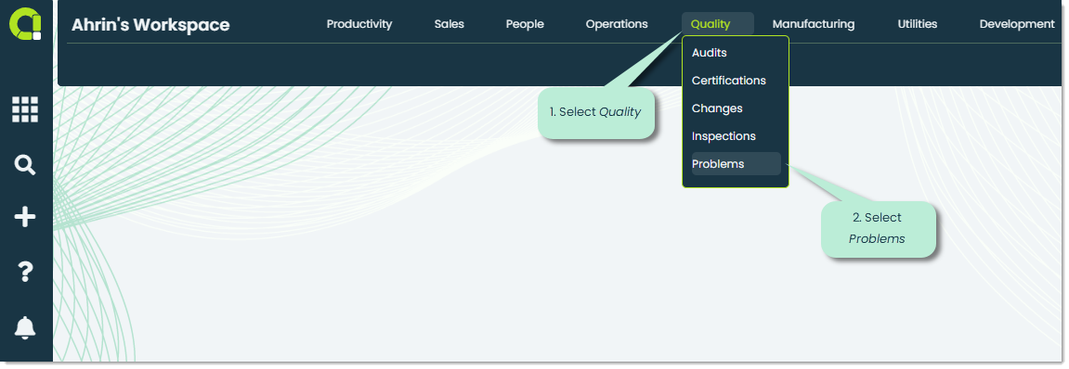Click the plus add icon
Screen dimensions: 1069x369
25,217
